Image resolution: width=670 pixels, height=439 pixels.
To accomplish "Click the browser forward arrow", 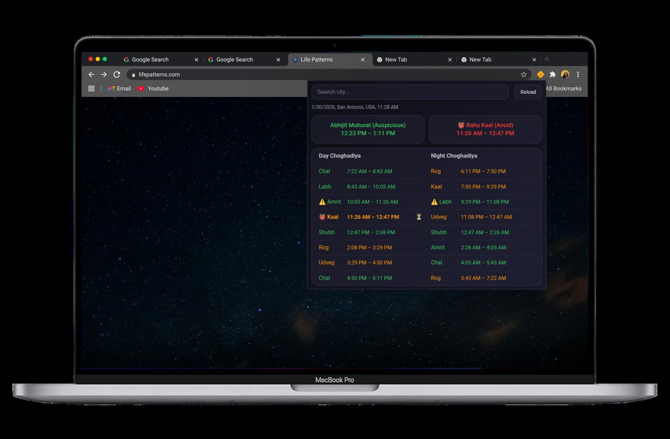I will pos(104,74).
